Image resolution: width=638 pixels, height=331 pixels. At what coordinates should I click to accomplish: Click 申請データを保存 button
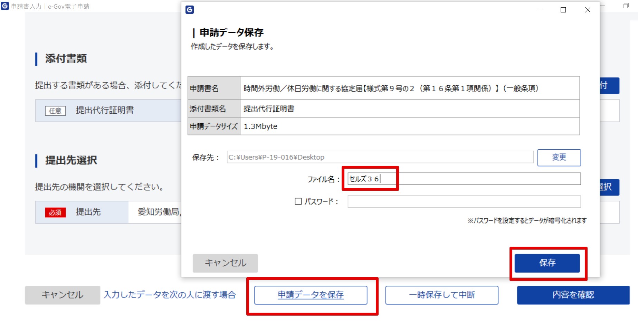(x=311, y=295)
